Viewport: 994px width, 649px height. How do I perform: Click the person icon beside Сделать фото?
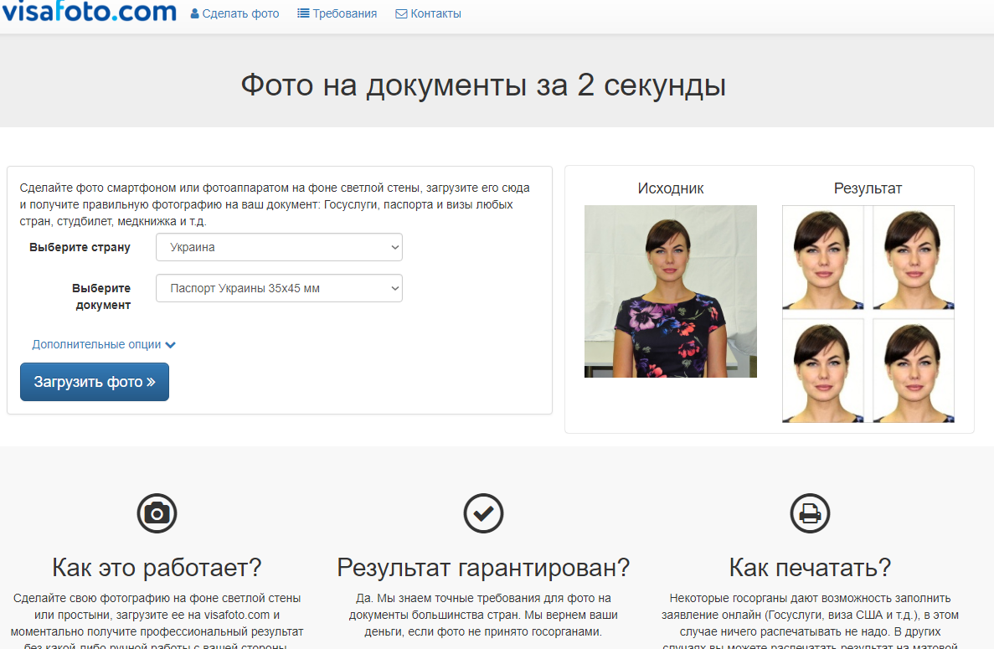pos(195,14)
